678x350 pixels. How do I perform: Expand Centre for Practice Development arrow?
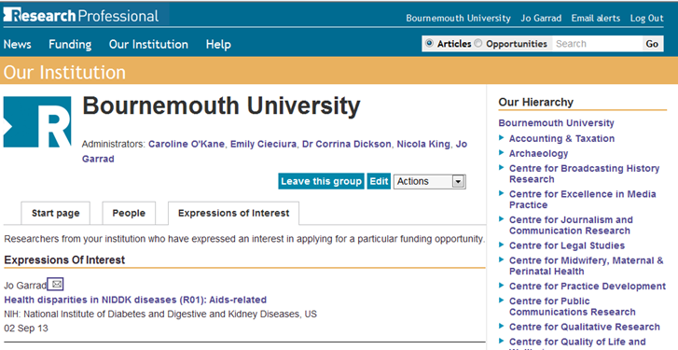point(502,285)
